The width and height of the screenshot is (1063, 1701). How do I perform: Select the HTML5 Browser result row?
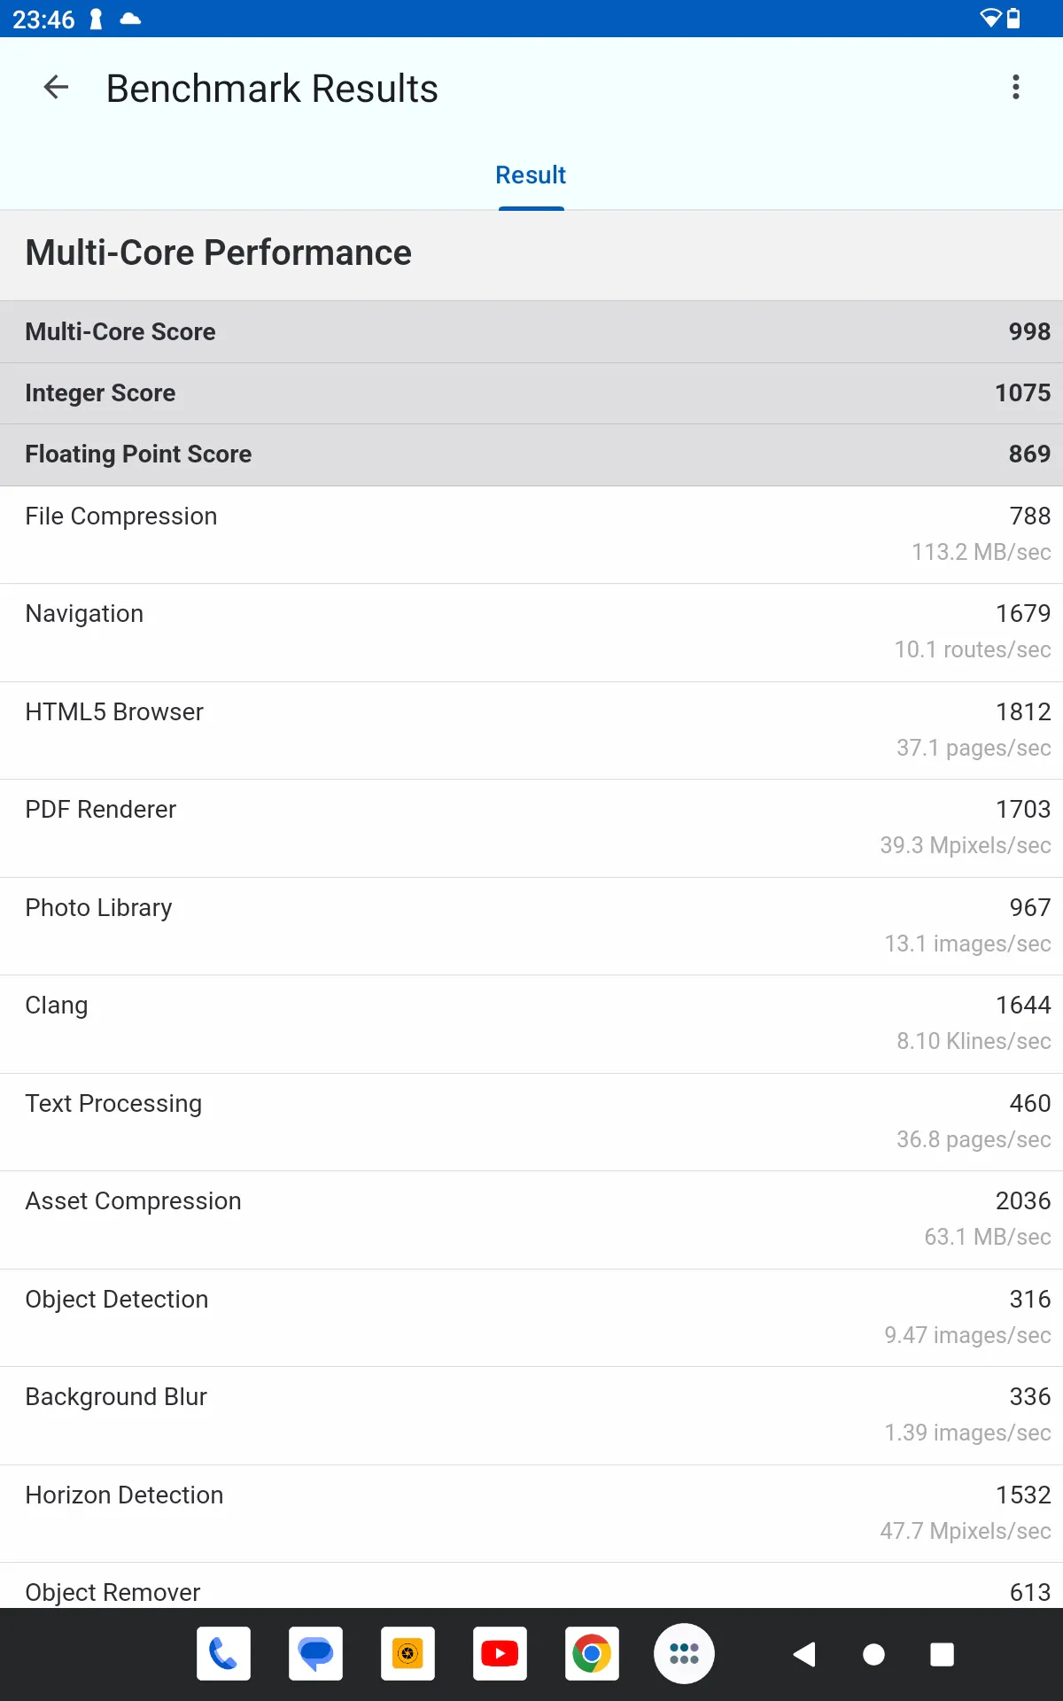[531, 730]
